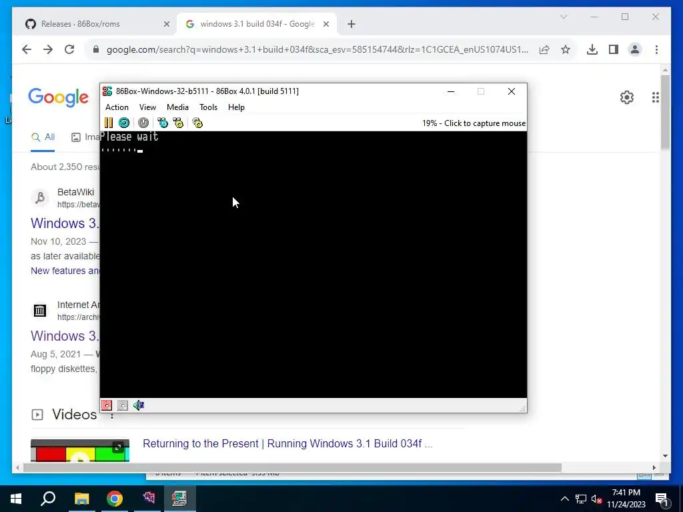This screenshot has width=683, height=512.
Task: Open the Chrome profile avatar
Action: click(635, 49)
